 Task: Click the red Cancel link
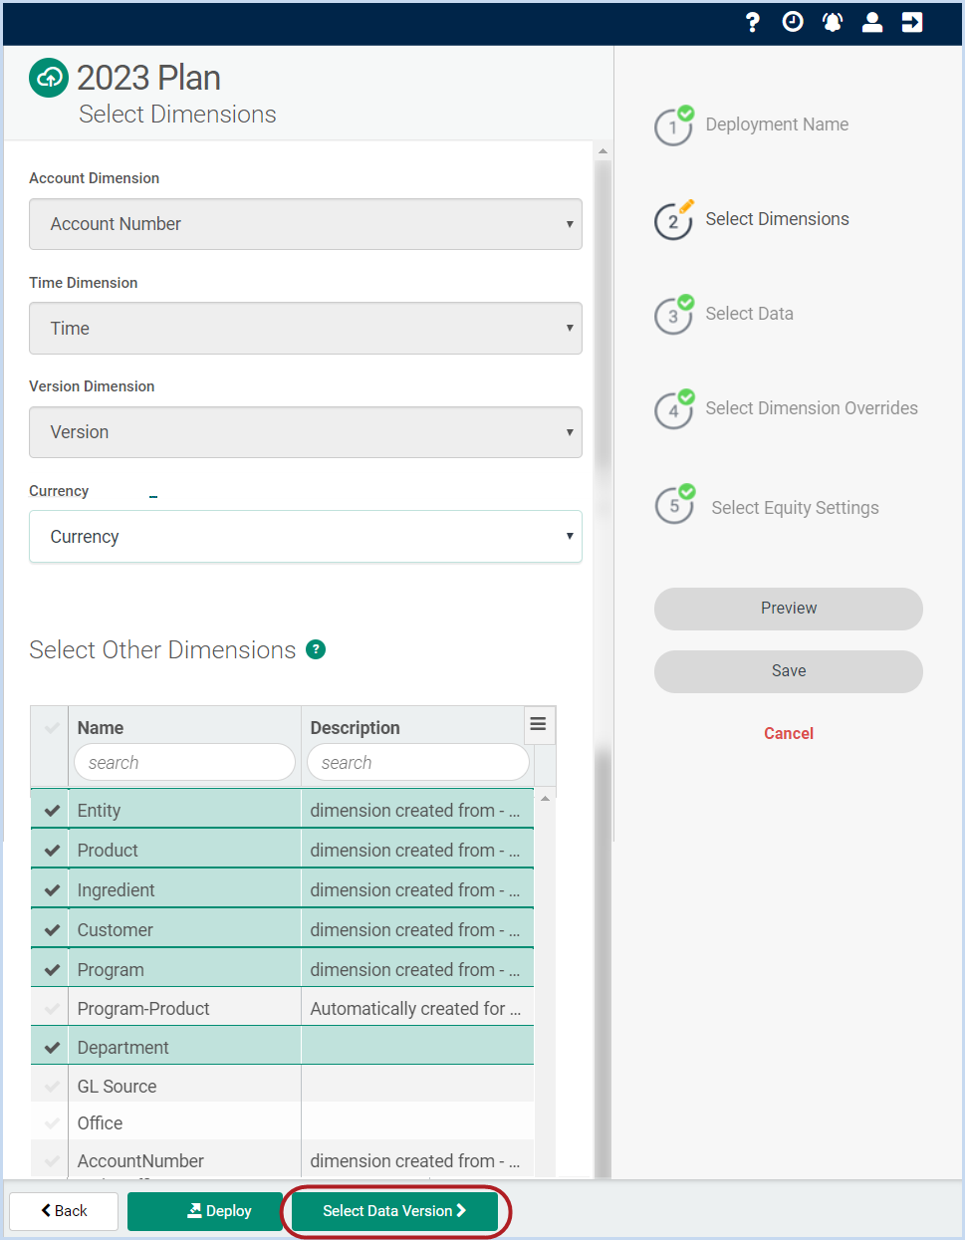point(789,733)
